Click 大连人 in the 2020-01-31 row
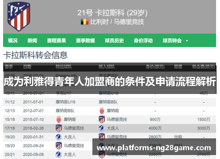The image size is (220, 159). 70,137
